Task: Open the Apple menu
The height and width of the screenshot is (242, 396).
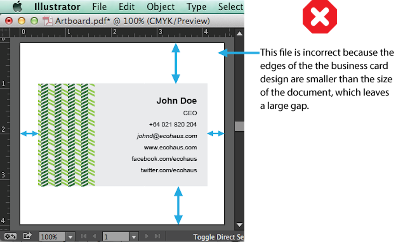Action: point(17,6)
